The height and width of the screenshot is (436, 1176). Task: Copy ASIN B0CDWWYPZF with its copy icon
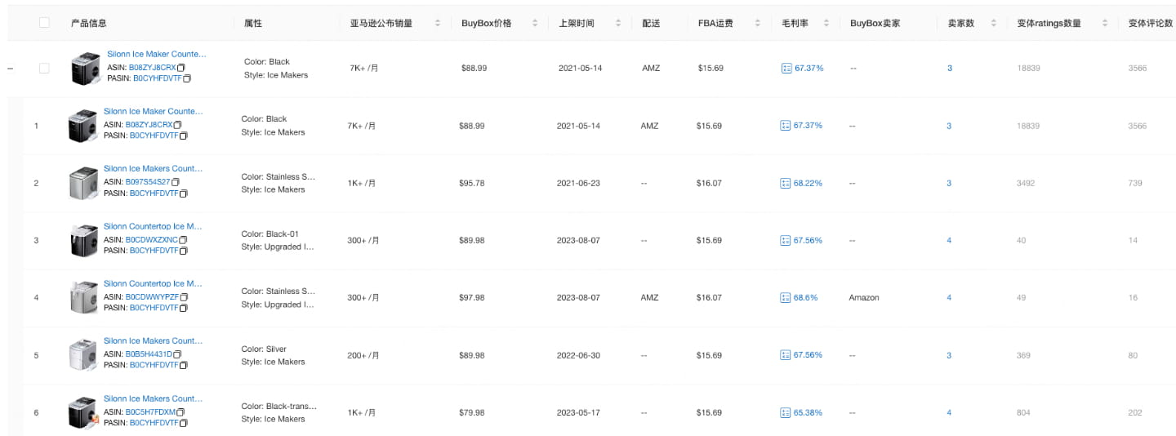click(185, 297)
